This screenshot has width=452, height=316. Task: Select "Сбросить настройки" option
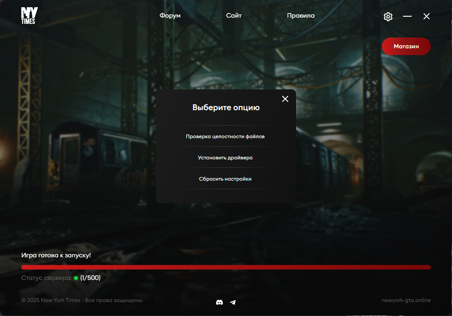point(225,179)
